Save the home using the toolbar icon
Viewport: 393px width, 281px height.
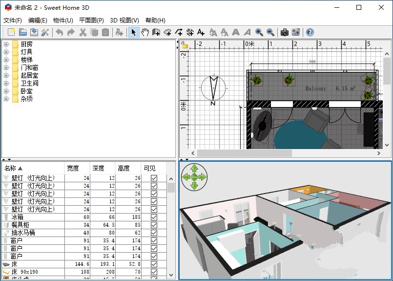[34, 32]
